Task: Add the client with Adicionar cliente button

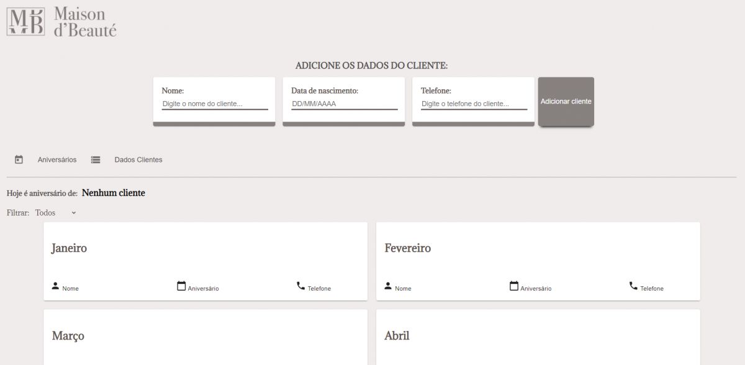Action: click(x=566, y=102)
